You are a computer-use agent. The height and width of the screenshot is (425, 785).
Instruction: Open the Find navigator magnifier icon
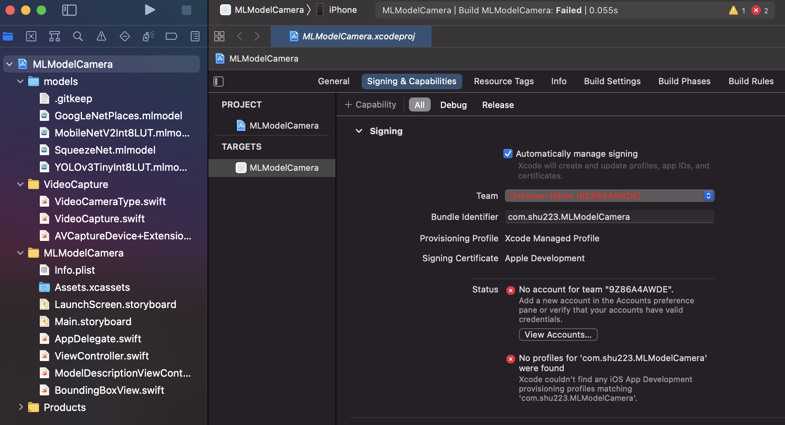[78, 37]
